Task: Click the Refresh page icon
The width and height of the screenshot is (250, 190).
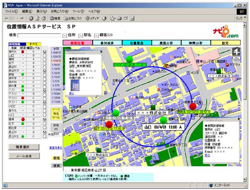Action: [x=37, y=18]
